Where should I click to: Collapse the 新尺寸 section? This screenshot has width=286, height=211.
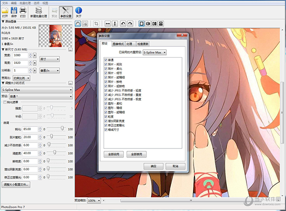click(x=3, y=50)
